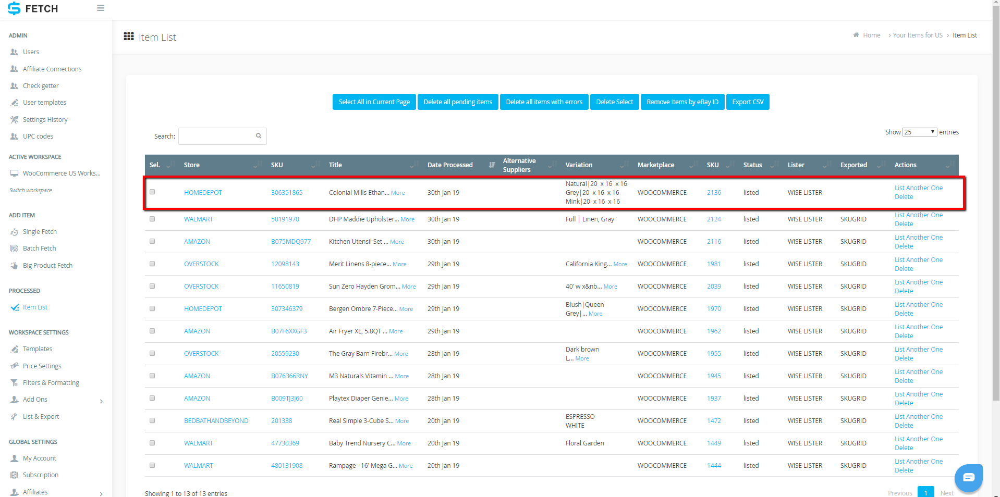Open Subscription menu item
Screen dimensions: 1000x497
[x=41, y=475]
